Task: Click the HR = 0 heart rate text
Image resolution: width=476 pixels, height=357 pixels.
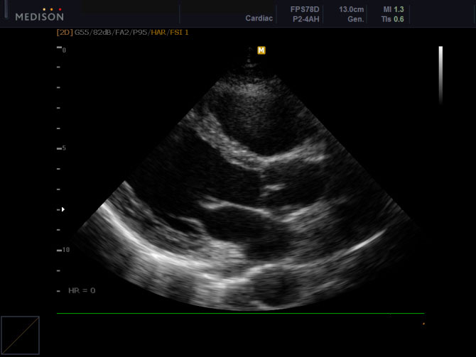Action: [x=82, y=290]
